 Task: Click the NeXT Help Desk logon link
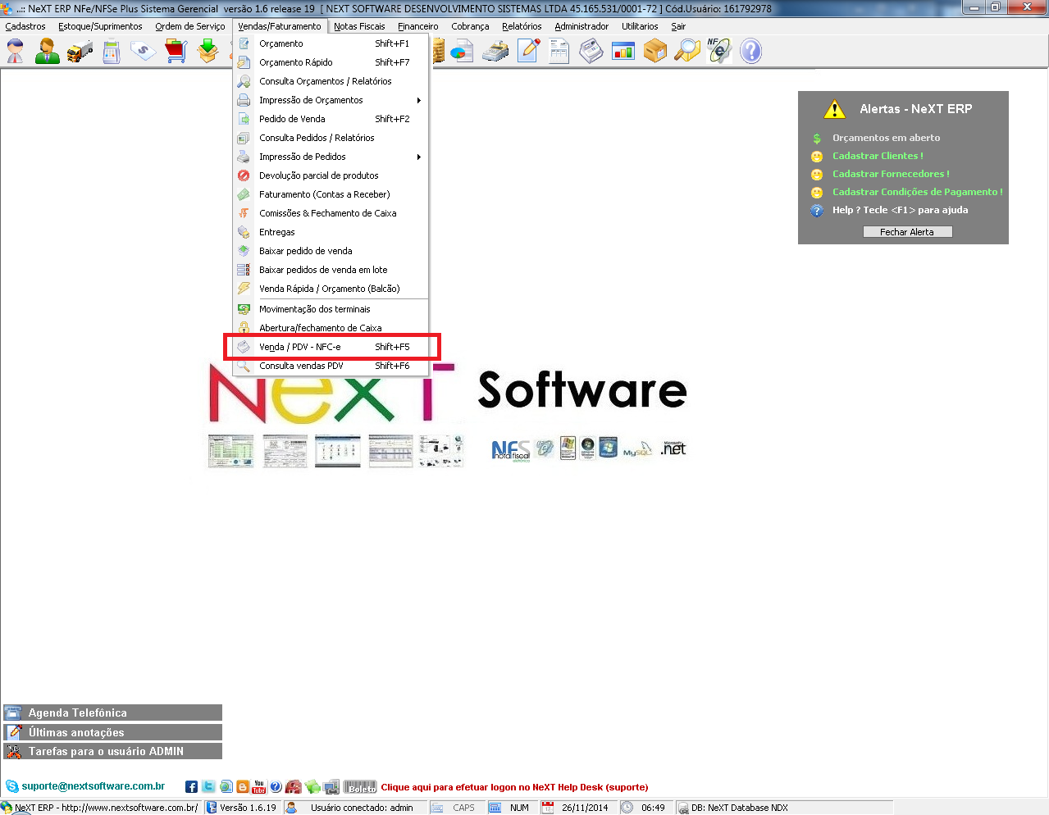[514, 787]
